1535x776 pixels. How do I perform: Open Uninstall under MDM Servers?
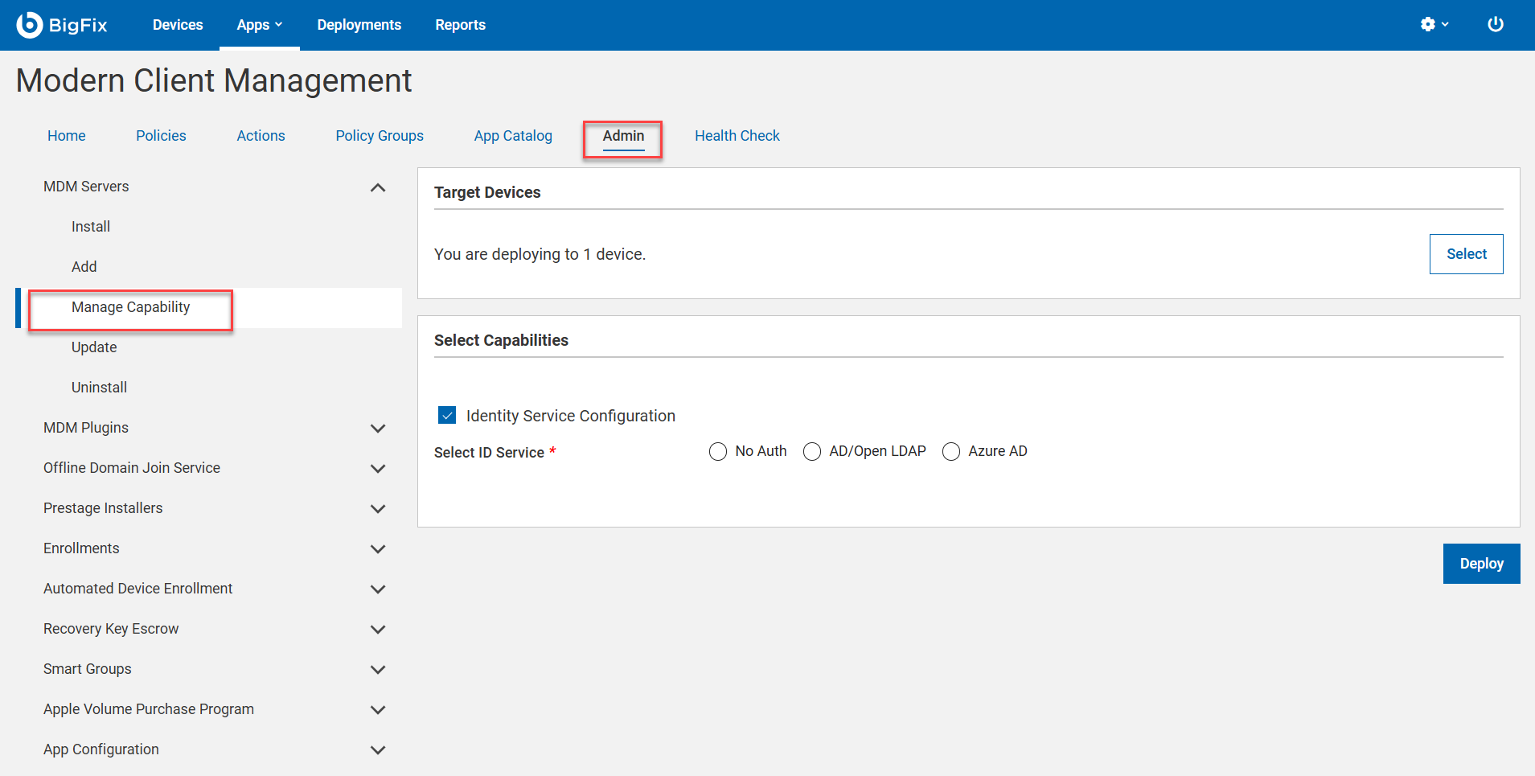[99, 388]
